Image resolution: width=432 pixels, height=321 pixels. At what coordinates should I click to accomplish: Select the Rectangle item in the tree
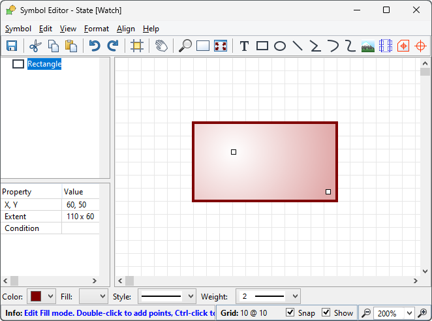coord(44,64)
